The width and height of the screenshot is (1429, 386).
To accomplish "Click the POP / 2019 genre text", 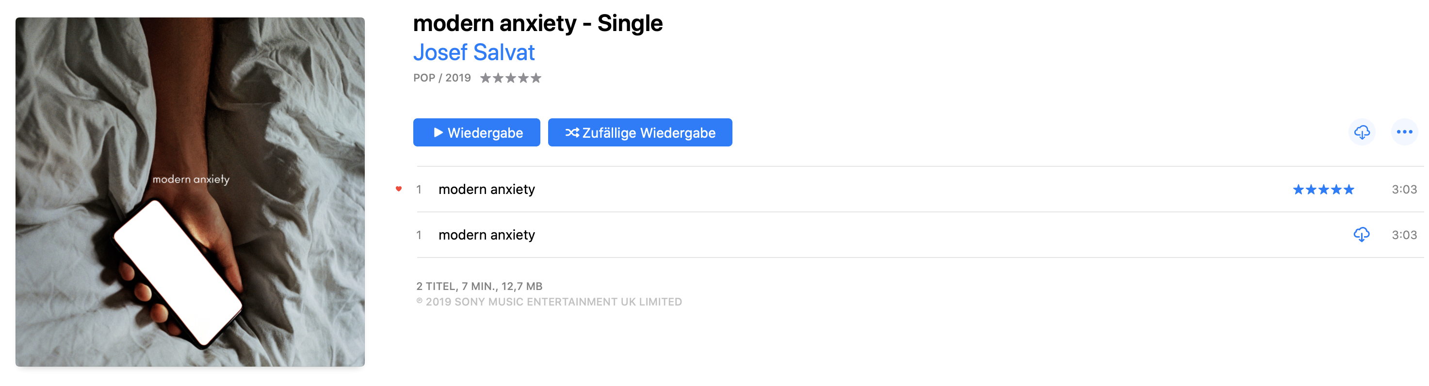I will coord(441,78).
